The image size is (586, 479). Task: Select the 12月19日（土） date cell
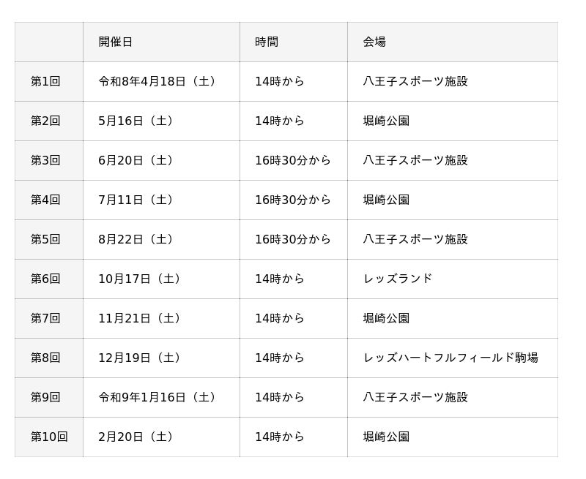[141, 358]
